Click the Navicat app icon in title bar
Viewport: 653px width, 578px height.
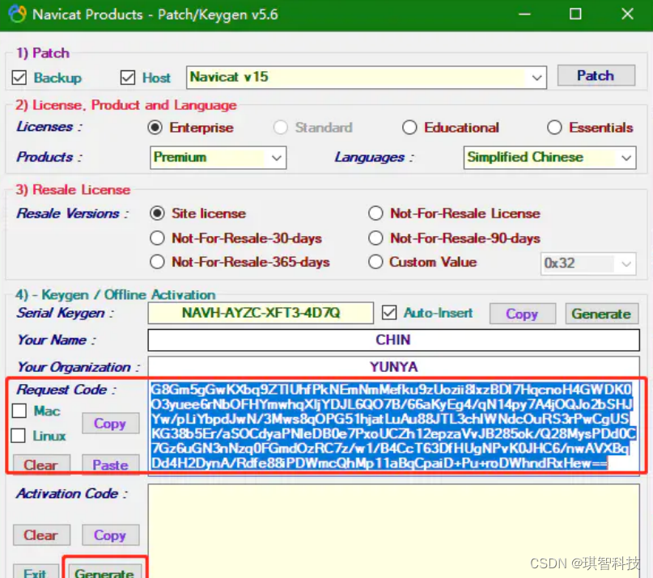point(18,15)
